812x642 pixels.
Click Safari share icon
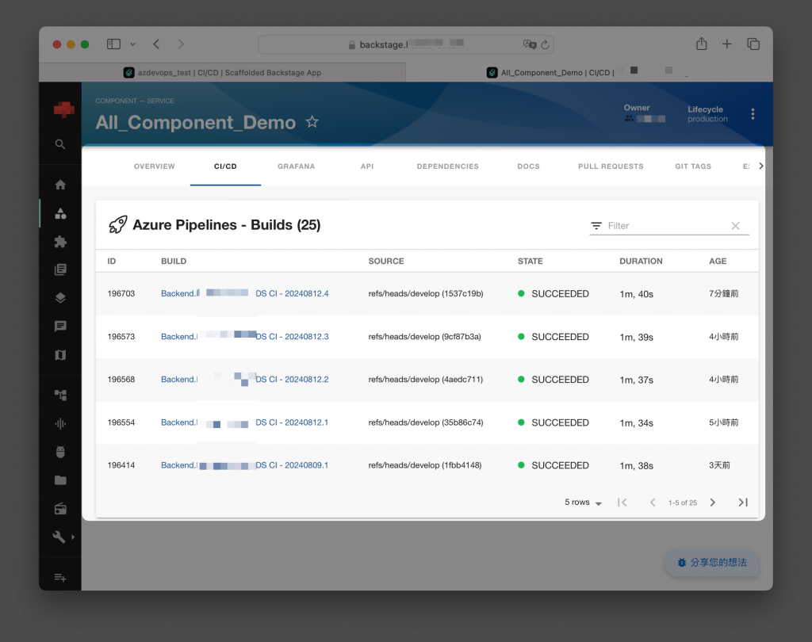[701, 44]
